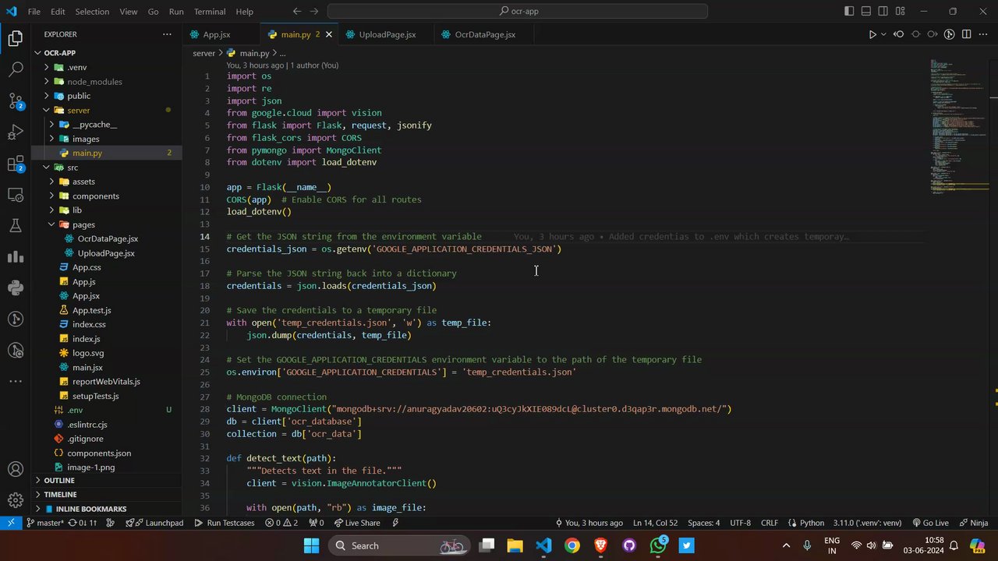Expand the __pycache__ folder
Image resolution: width=998 pixels, height=561 pixels.
click(52, 124)
